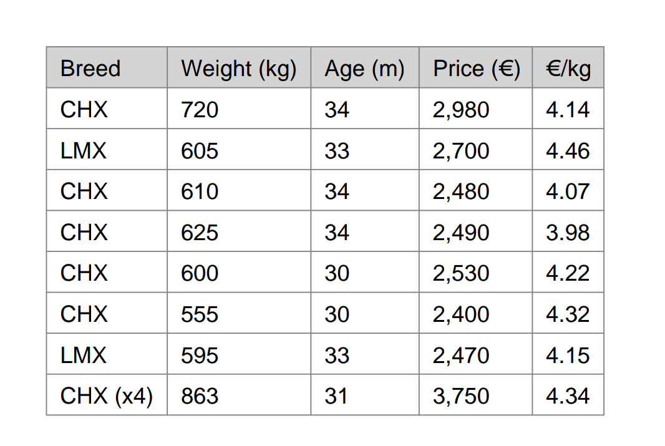Select the Price (€) column header
Image resolution: width=665 pixels, height=446 pixels.
[x=475, y=68]
